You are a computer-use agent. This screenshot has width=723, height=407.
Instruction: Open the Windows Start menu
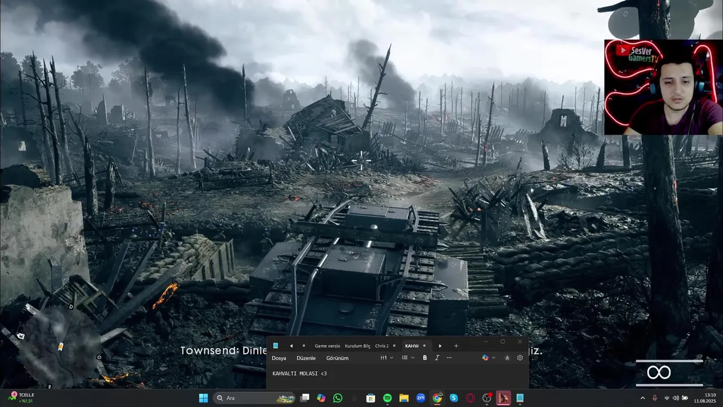coord(203,398)
